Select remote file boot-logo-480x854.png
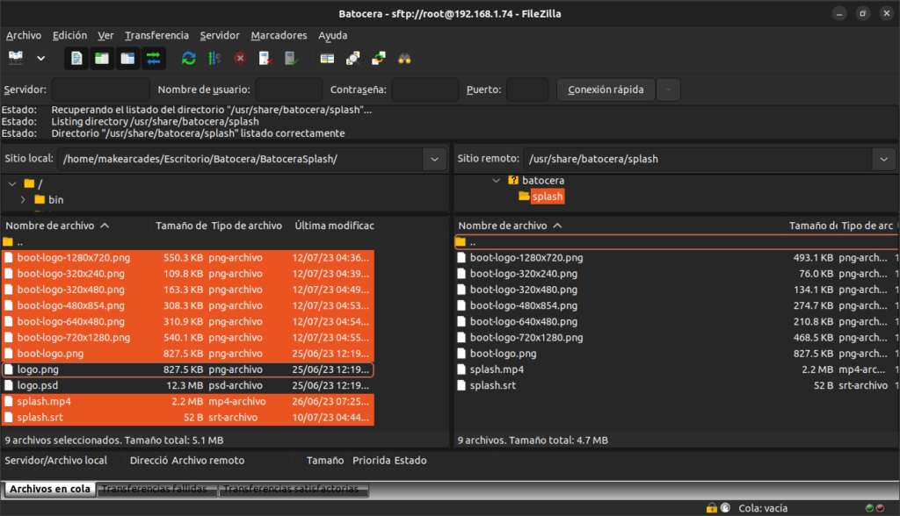Viewport: 900px width, 516px height. click(677, 305)
